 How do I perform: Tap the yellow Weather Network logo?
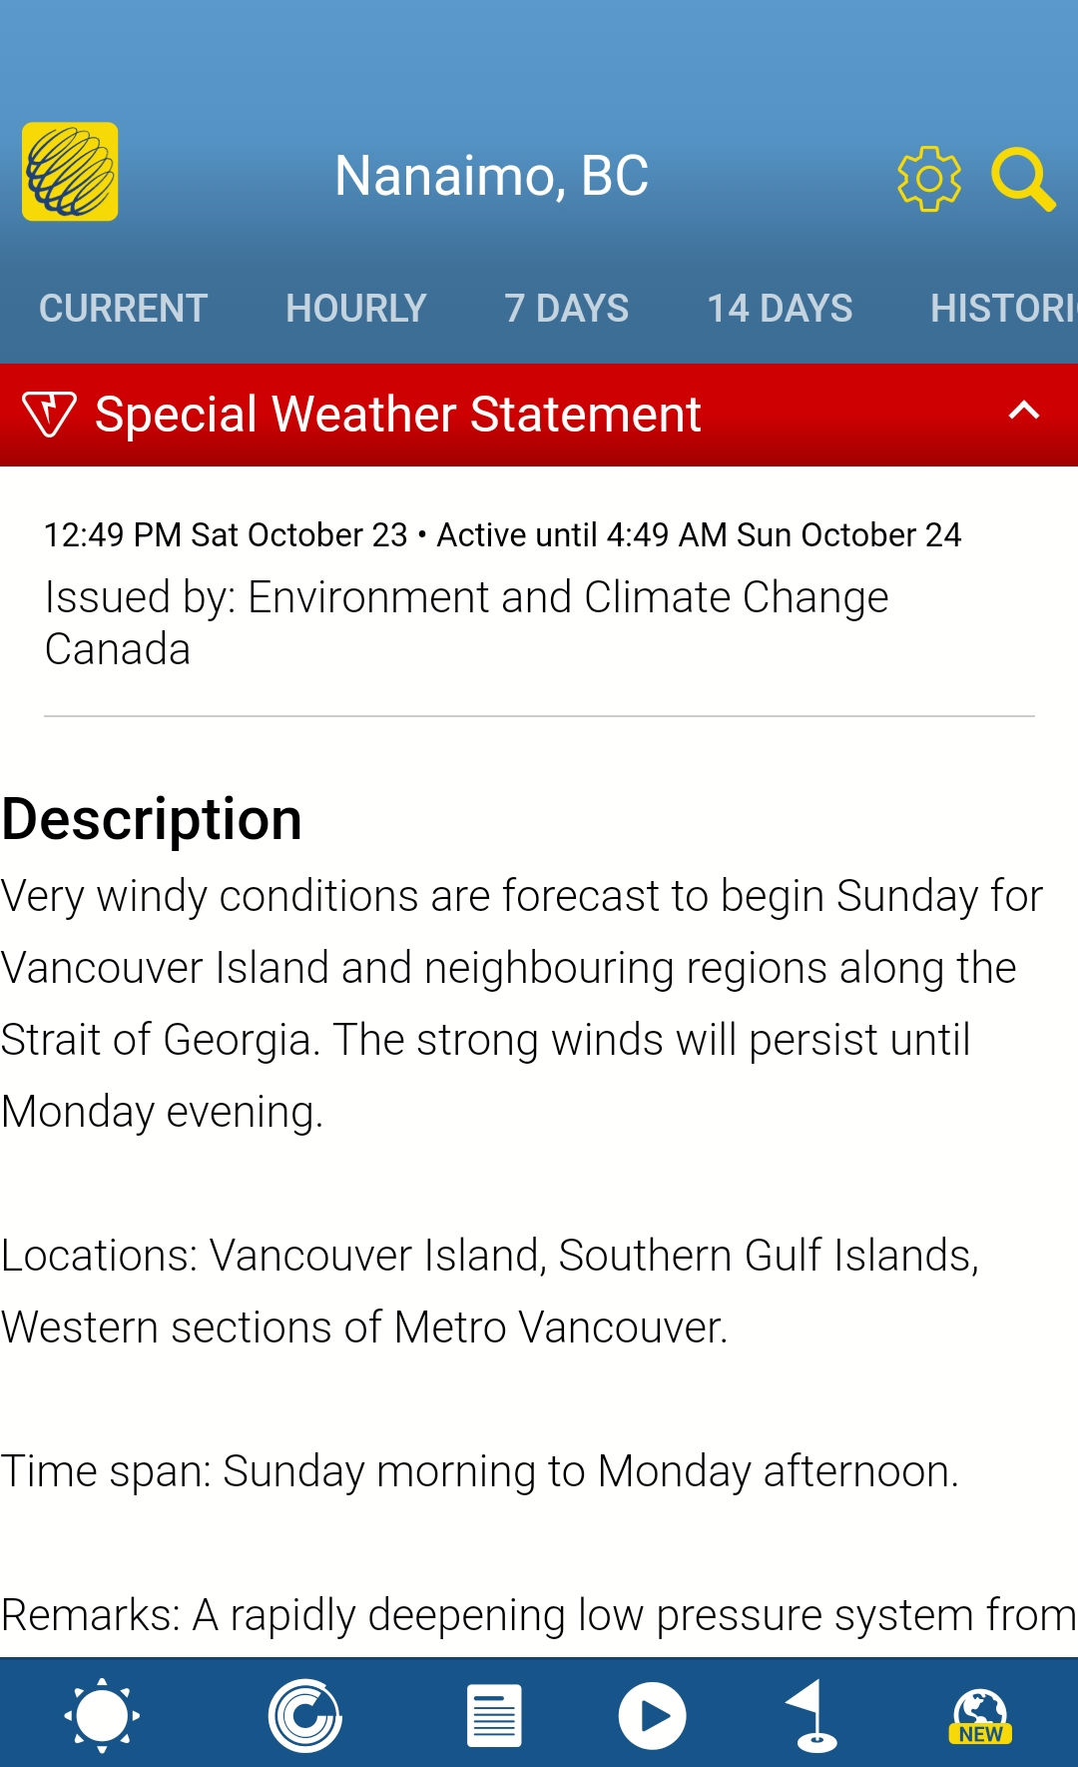70,172
